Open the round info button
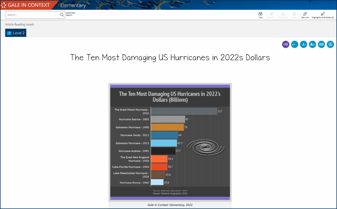 click(x=330, y=44)
